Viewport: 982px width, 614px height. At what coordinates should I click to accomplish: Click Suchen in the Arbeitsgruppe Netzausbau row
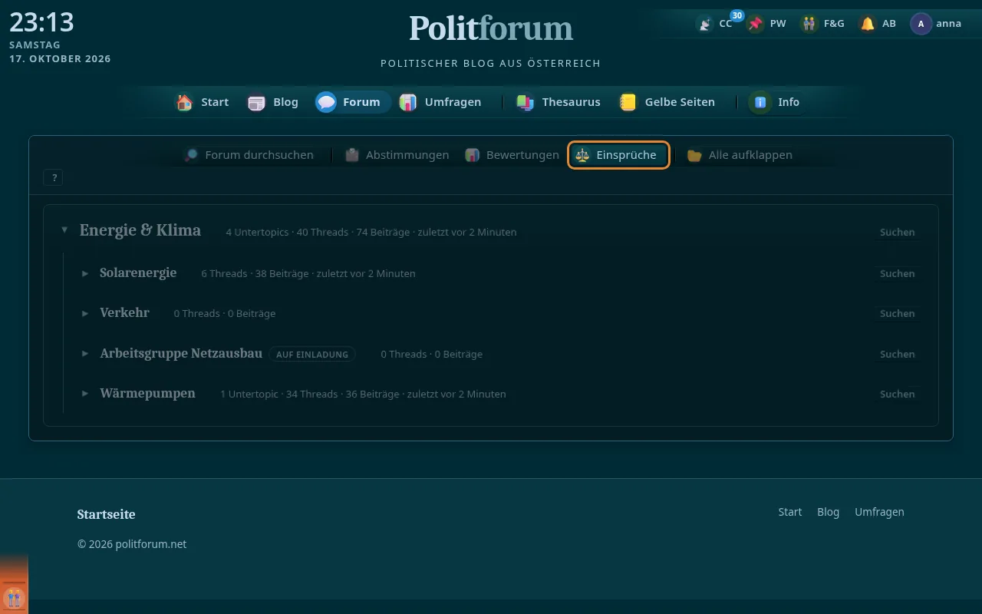coord(897,354)
